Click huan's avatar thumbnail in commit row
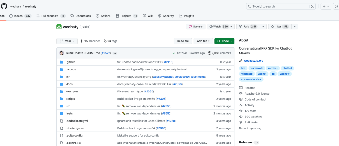 click(62, 53)
